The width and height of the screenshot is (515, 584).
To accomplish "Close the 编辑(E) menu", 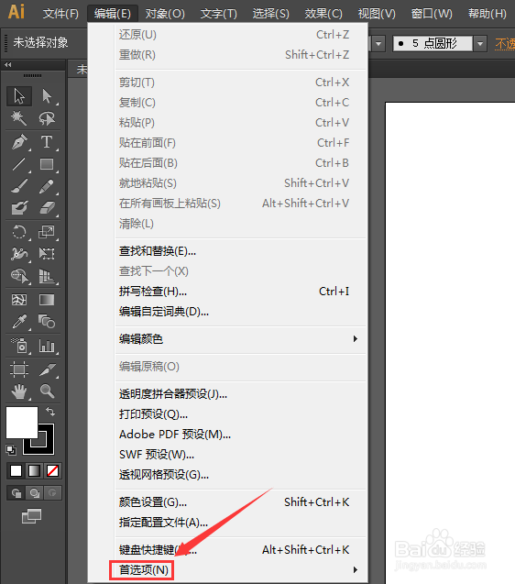I will click(113, 14).
